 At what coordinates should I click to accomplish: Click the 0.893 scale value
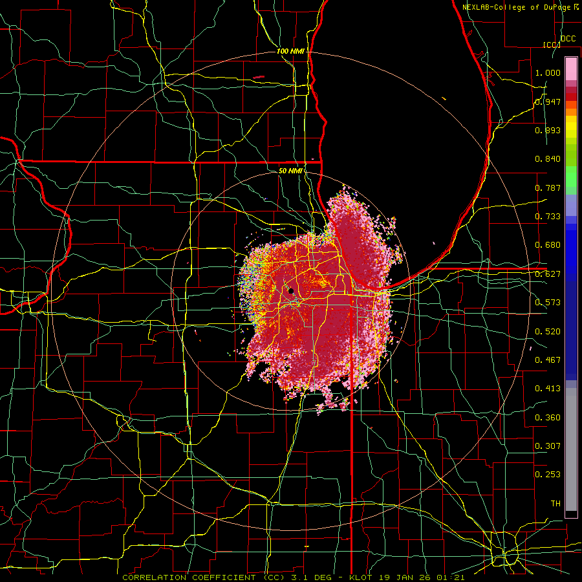pos(548,130)
